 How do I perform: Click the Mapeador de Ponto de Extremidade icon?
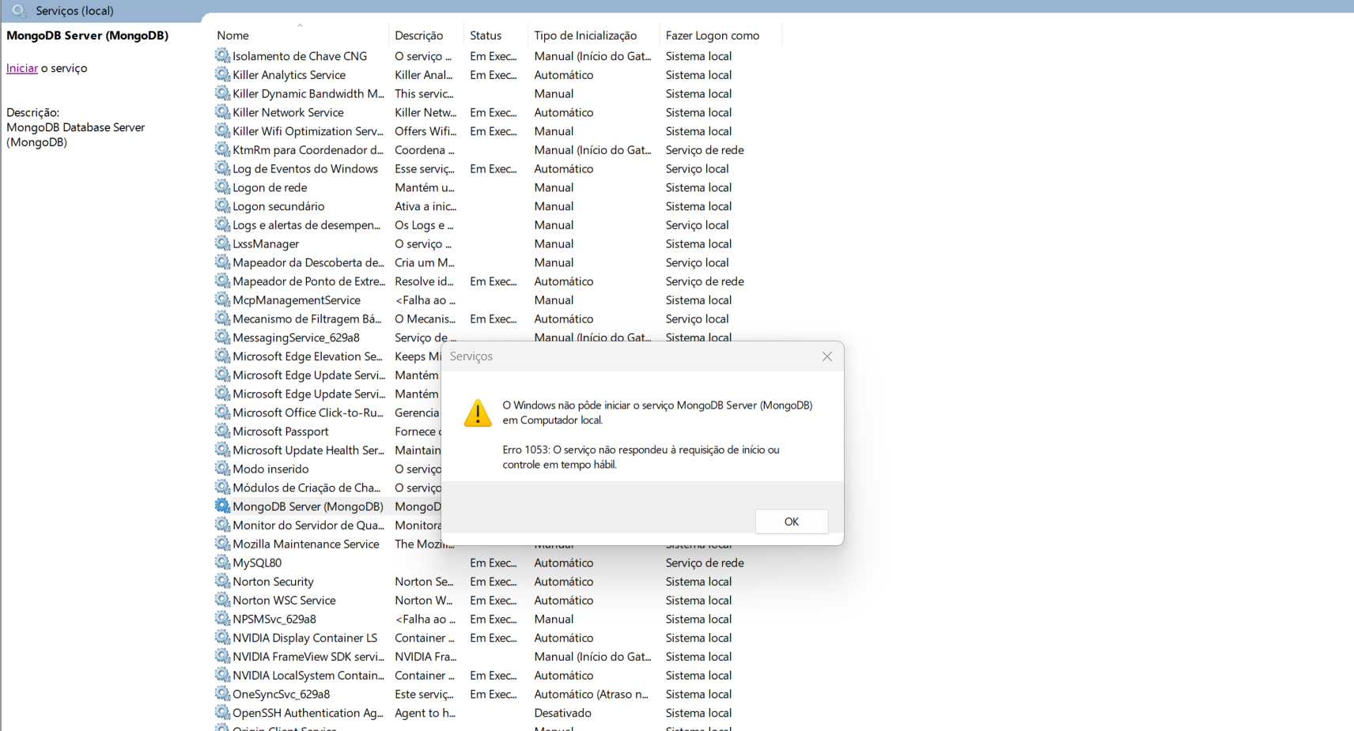tap(222, 281)
